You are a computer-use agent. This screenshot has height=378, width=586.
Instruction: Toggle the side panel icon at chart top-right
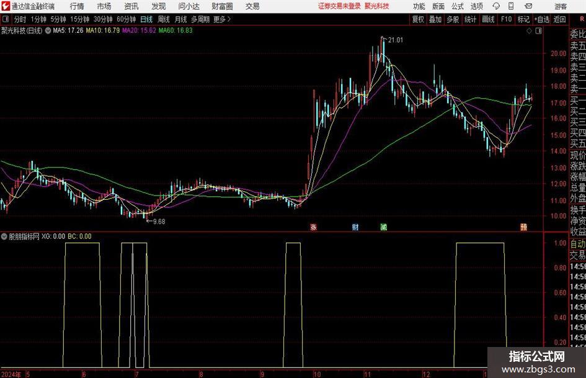click(538, 31)
